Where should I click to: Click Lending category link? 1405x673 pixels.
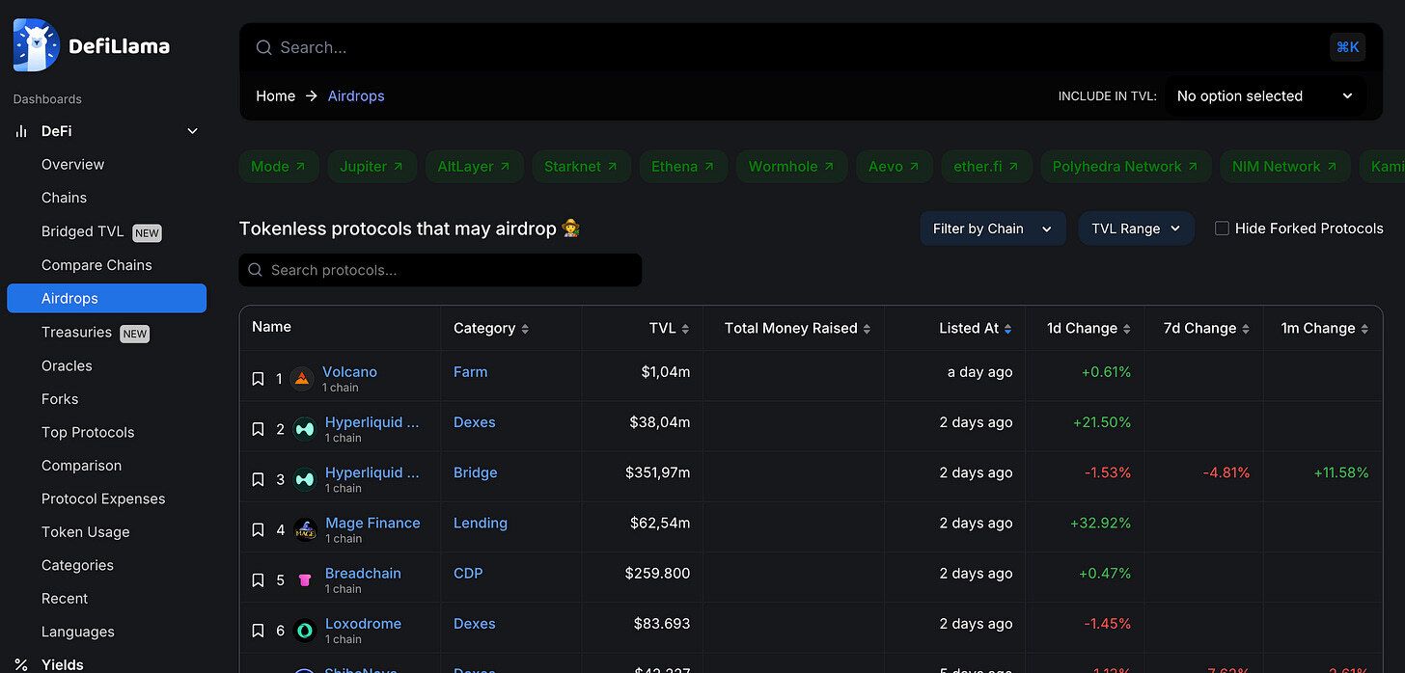click(x=481, y=523)
